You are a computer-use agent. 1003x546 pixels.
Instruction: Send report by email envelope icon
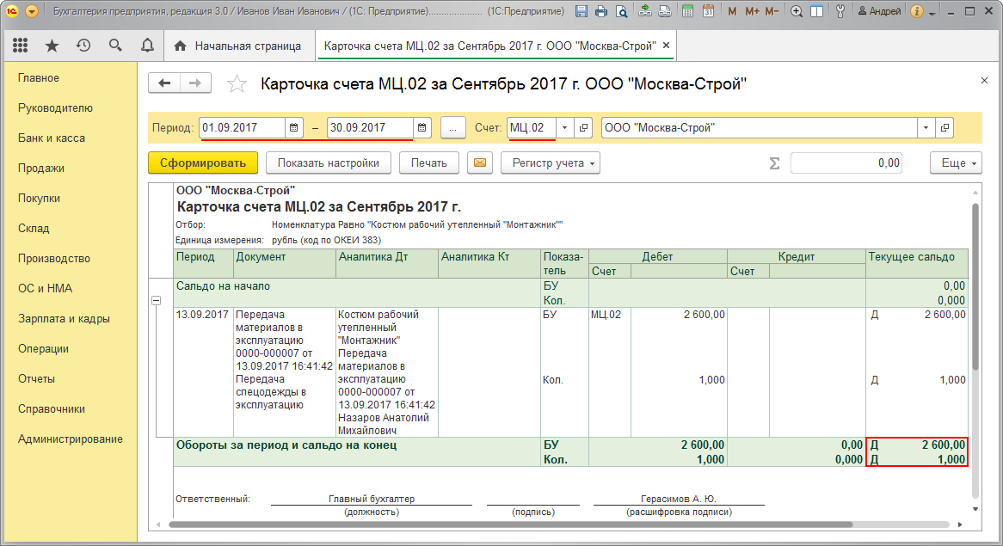coord(480,163)
